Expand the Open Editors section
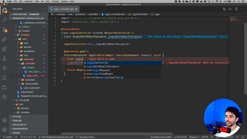 28,14
